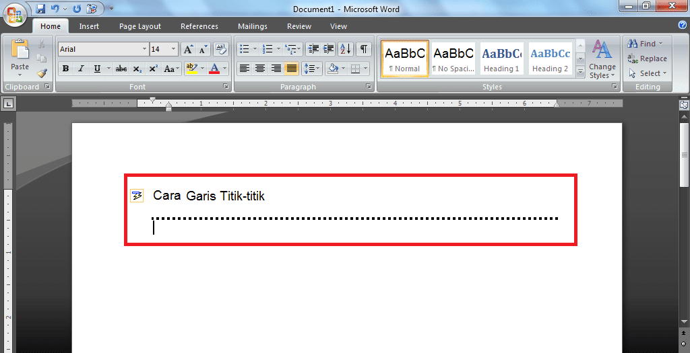690x353 pixels.
Task: Toggle Subscript formatting
Action: pos(137,69)
